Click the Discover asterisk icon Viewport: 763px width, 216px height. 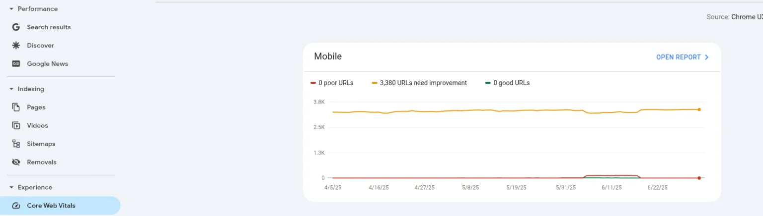coord(16,46)
